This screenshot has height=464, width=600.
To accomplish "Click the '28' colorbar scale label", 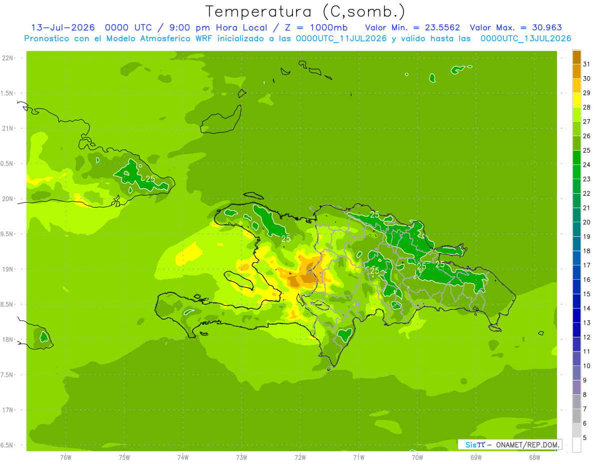I will tap(587, 107).
